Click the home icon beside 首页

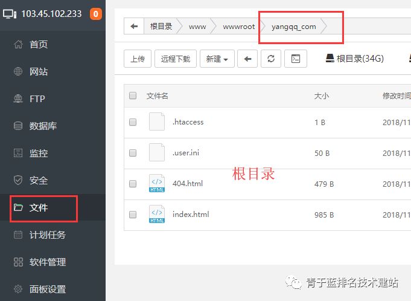coord(18,44)
